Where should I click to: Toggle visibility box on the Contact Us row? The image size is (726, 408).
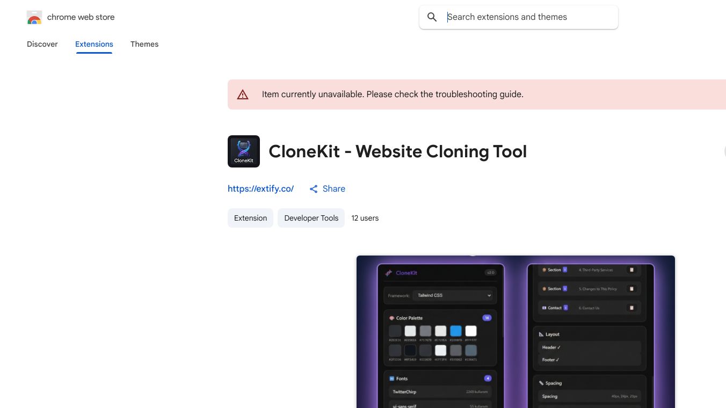[632, 308]
